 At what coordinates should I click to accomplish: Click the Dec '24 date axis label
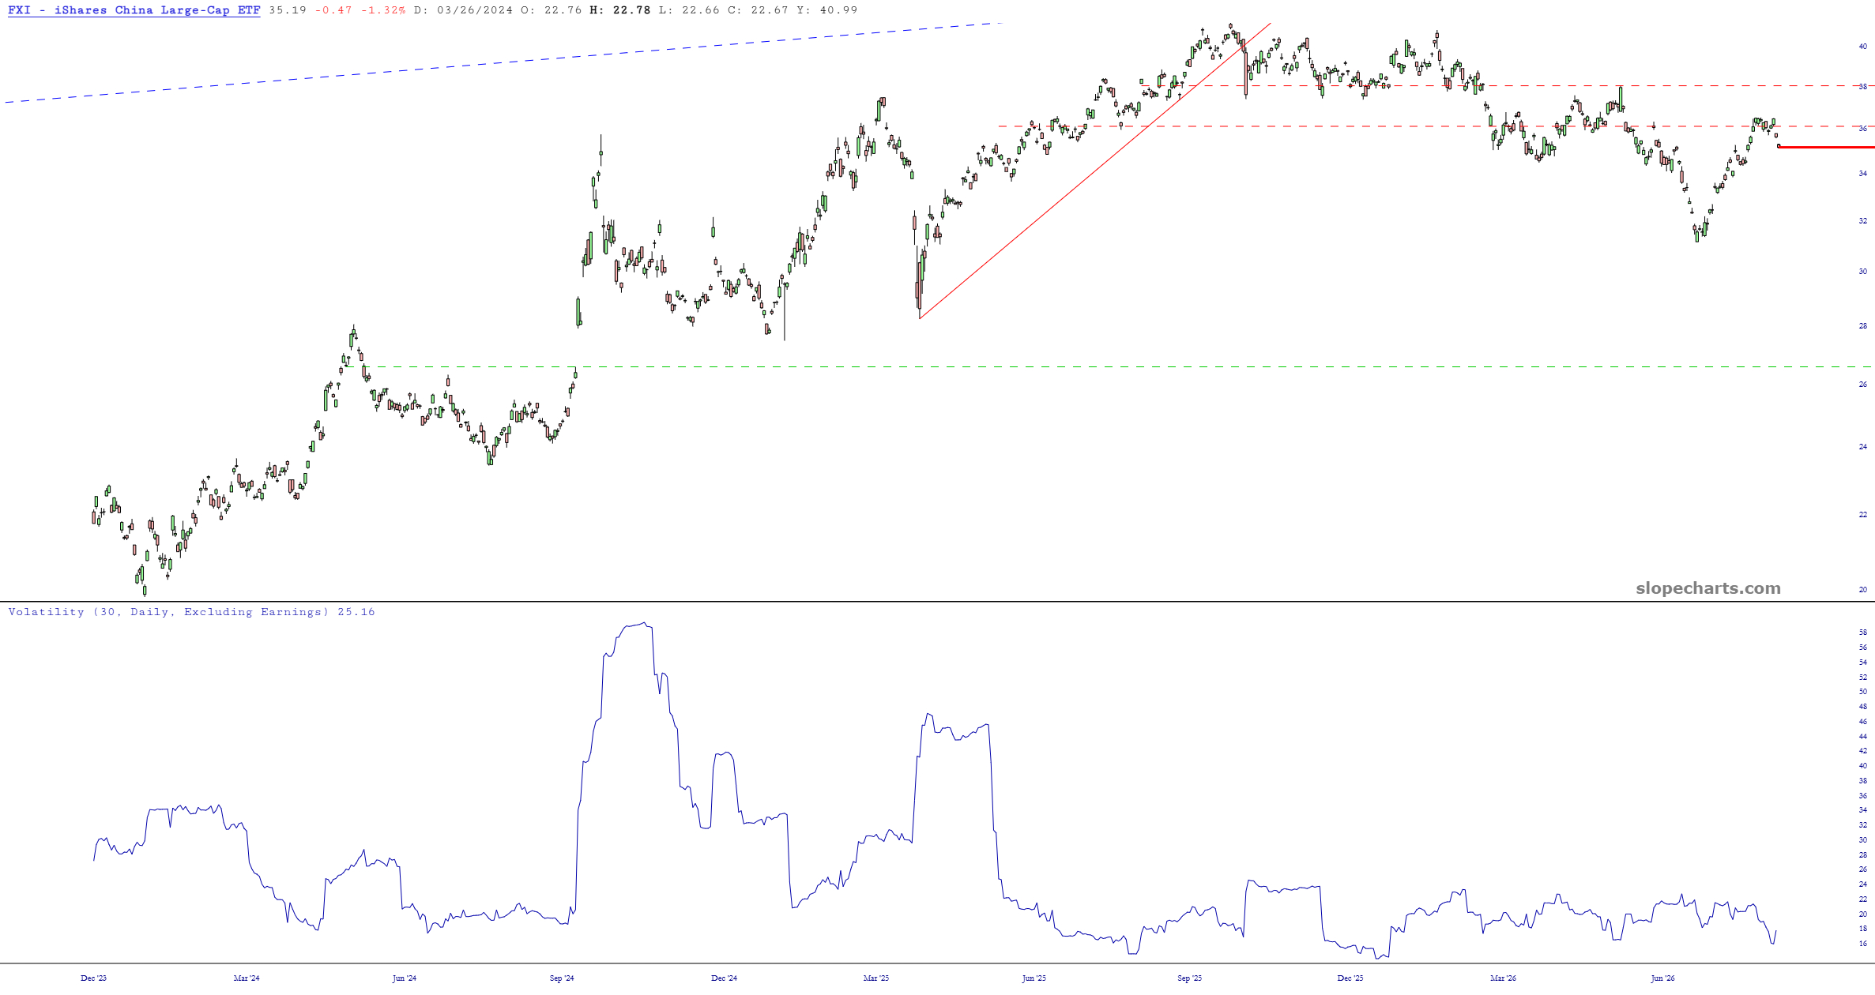724,978
